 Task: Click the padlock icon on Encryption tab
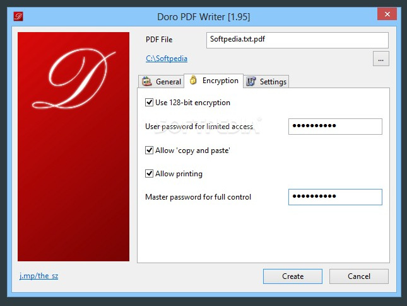tap(193, 80)
